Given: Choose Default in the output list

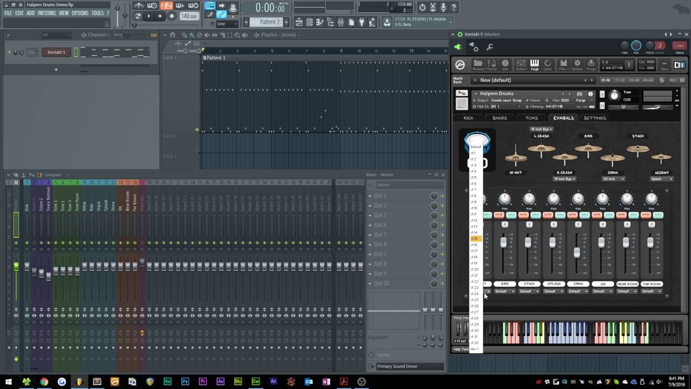Looking at the screenshot, I should pos(475,146).
